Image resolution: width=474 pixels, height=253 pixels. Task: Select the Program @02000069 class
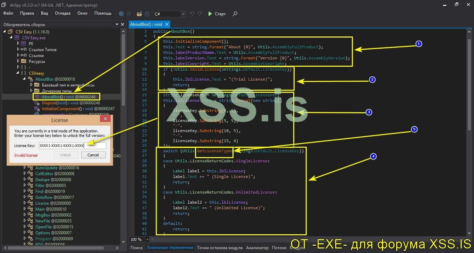coord(54,238)
